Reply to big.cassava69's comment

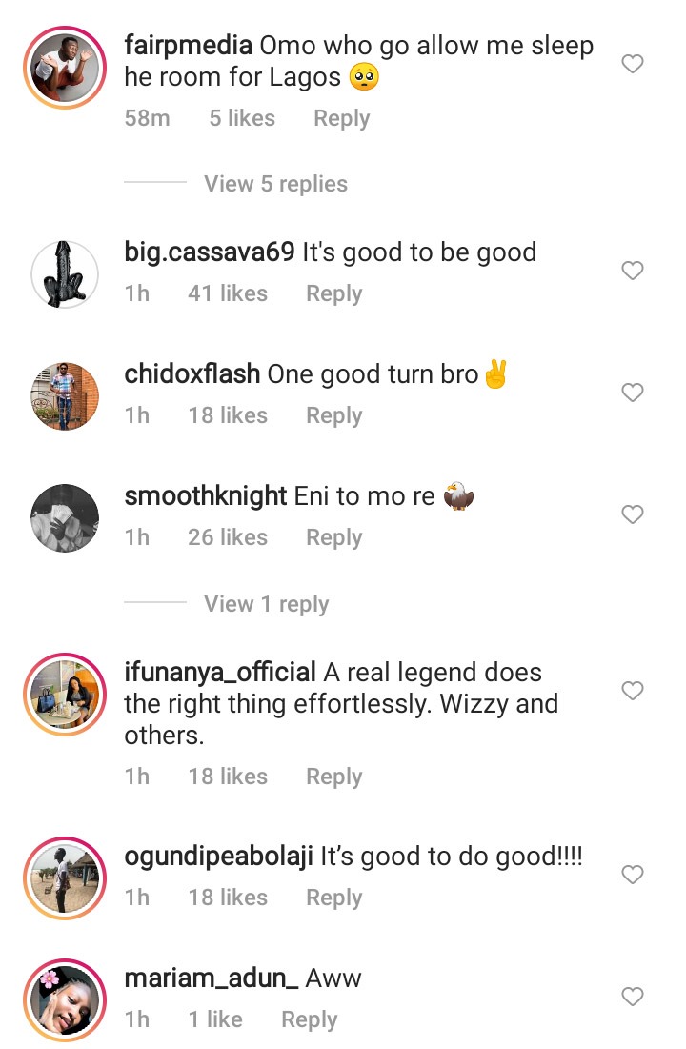click(x=333, y=293)
